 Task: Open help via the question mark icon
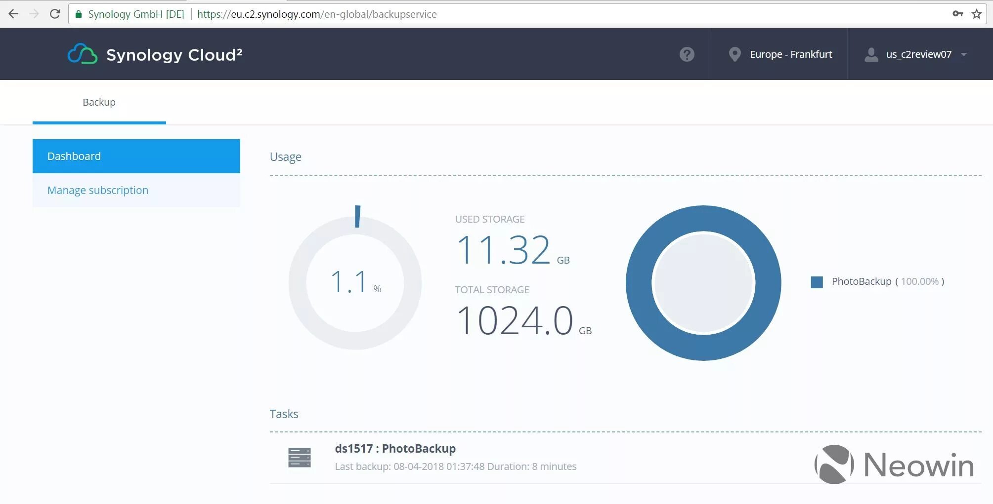coord(687,54)
